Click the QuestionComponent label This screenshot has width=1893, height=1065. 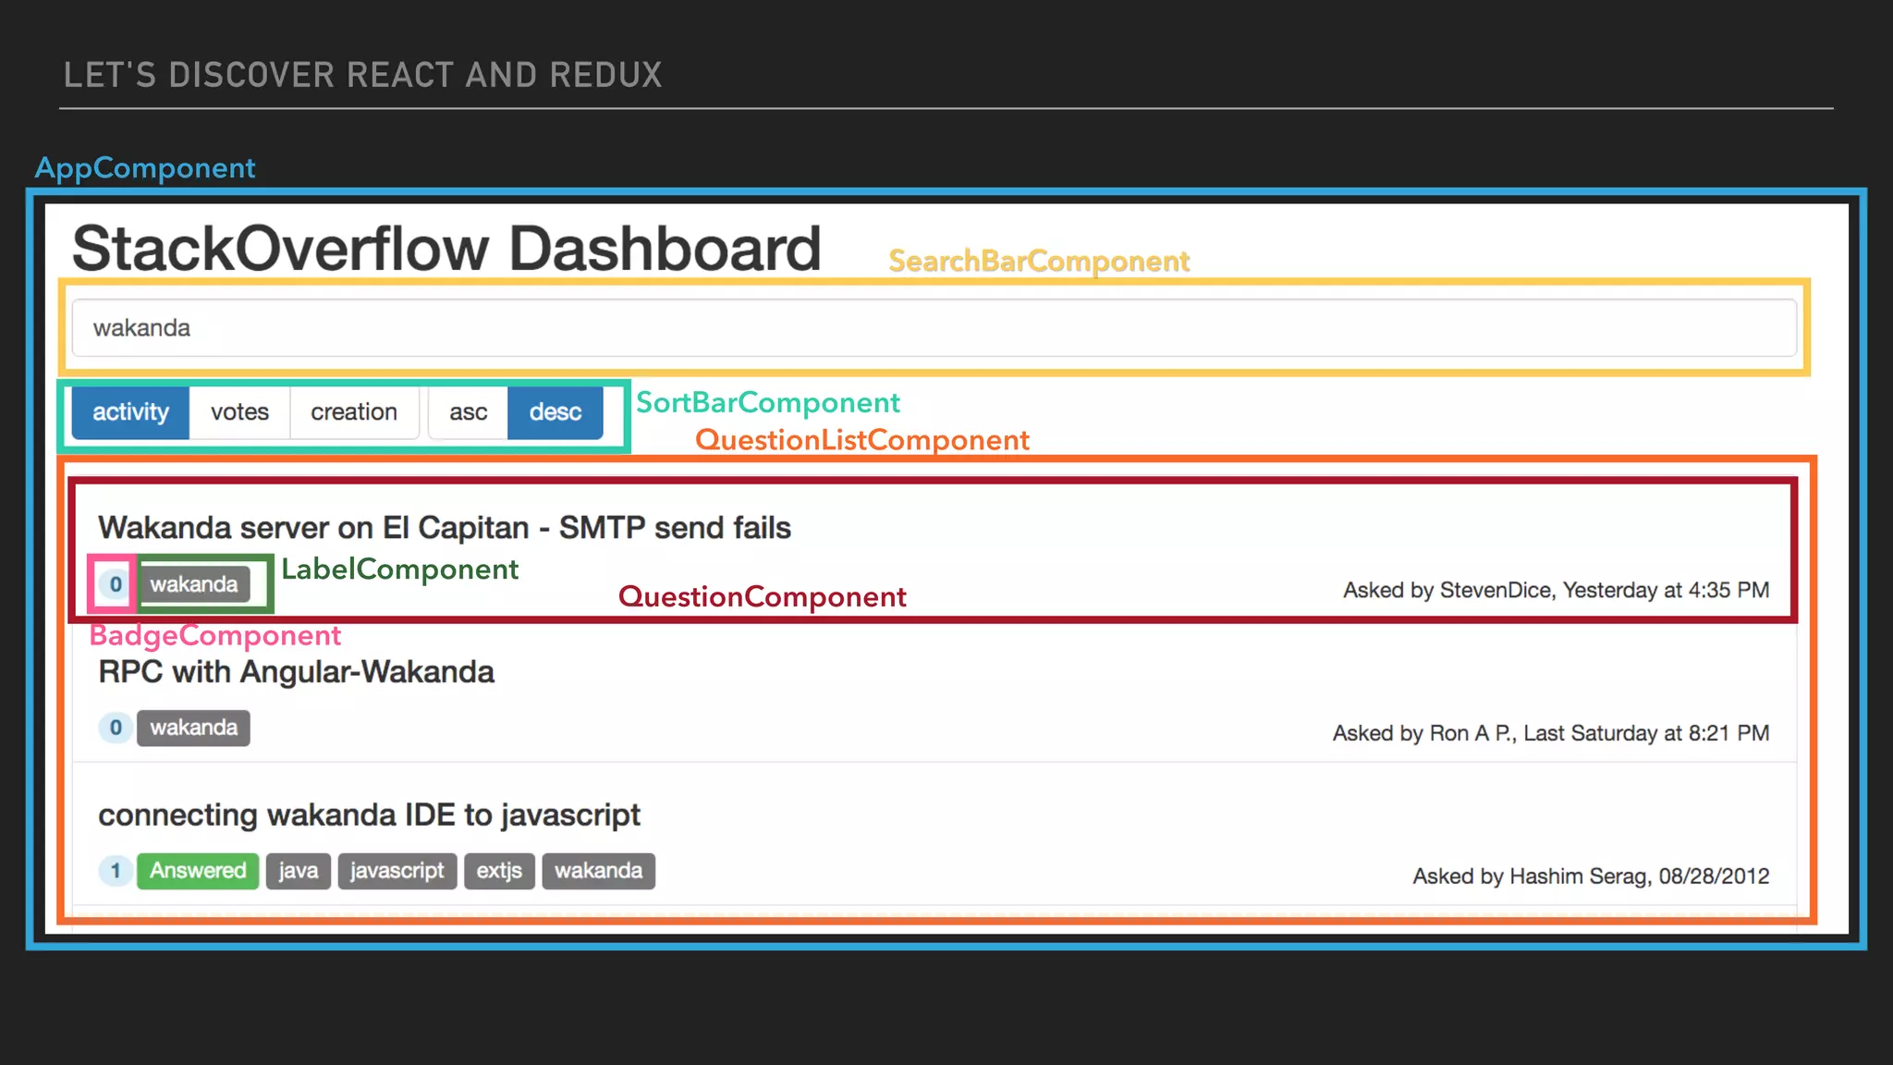763,597
